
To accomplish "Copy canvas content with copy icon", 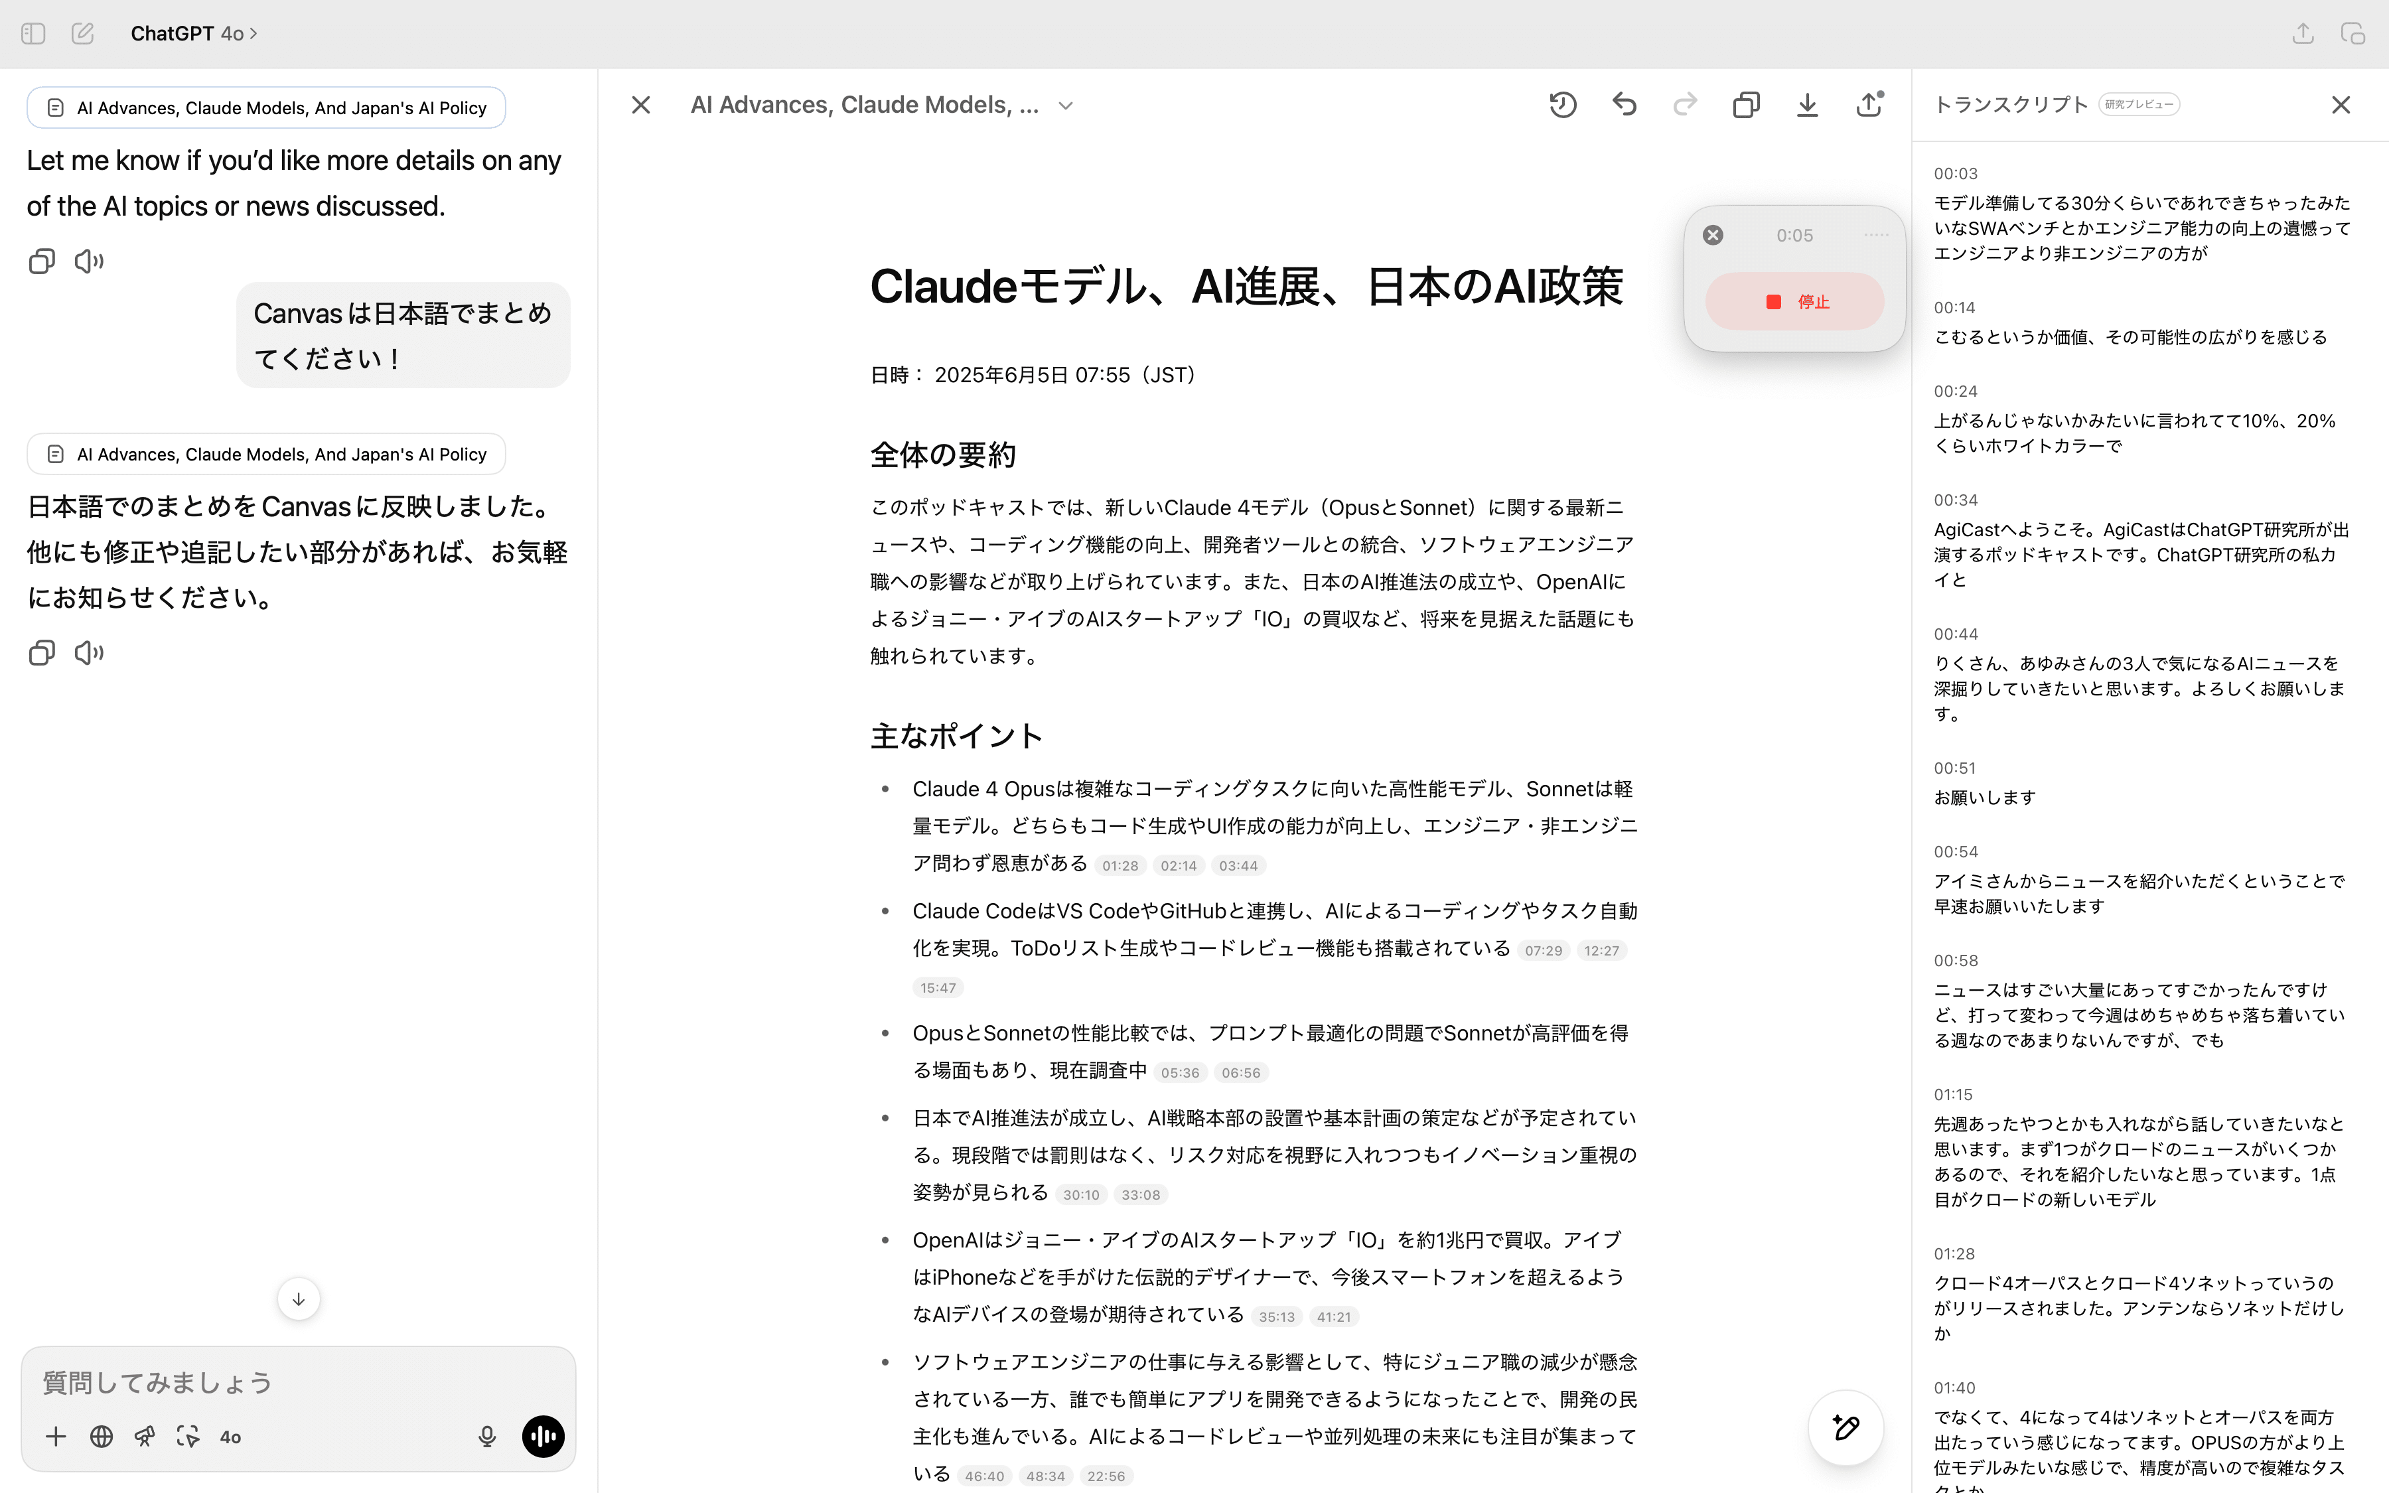I will pyautogui.click(x=1745, y=105).
